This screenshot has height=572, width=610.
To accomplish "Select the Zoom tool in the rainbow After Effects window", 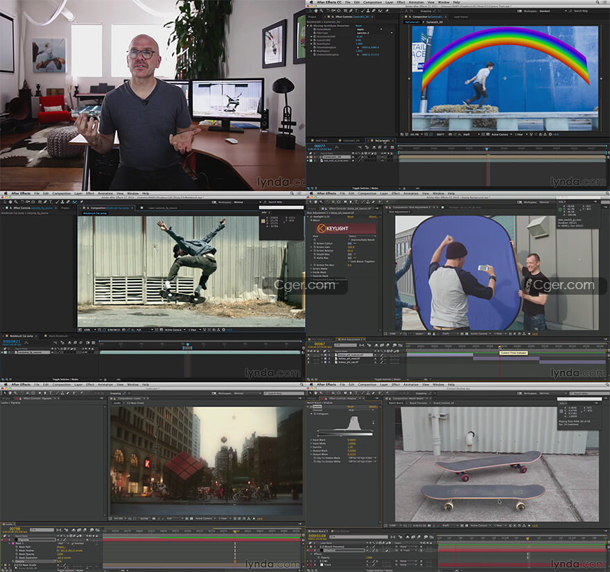I will coord(322,11).
